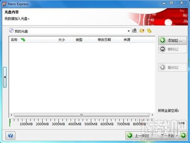Screen dimensions: 190x143
Task: Click the 删除 delete button
Action: click(173, 49)
